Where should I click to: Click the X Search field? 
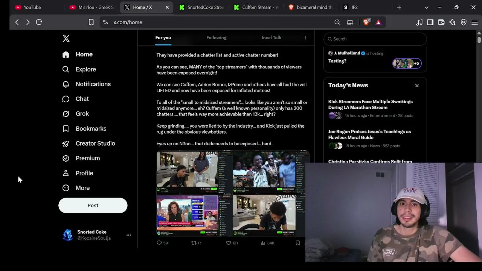375,39
